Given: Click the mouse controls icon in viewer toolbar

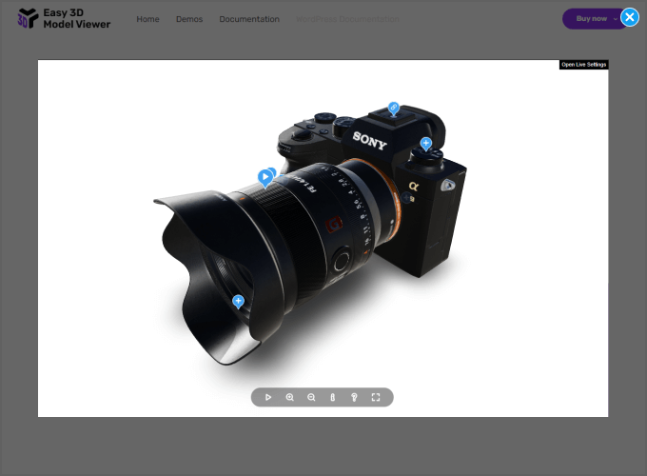Looking at the screenshot, I should point(333,397).
